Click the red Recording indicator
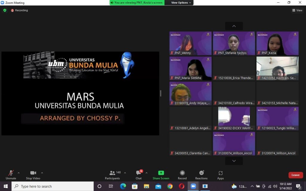This screenshot has height=191, width=306. pyautogui.click(x=19, y=10)
